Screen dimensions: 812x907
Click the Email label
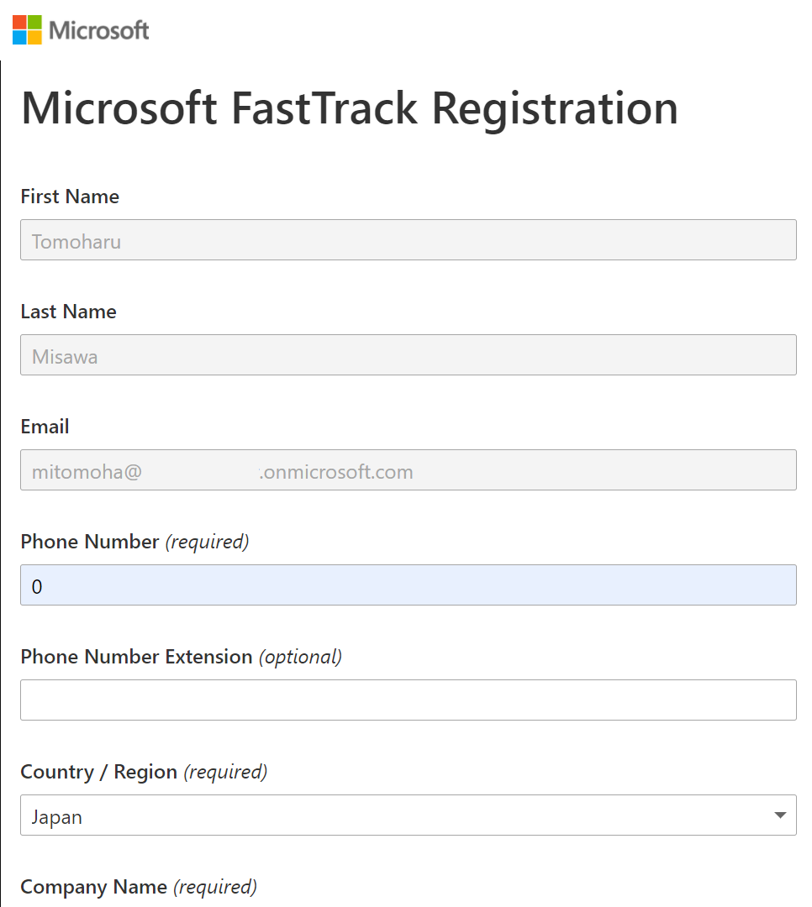[x=45, y=427]
